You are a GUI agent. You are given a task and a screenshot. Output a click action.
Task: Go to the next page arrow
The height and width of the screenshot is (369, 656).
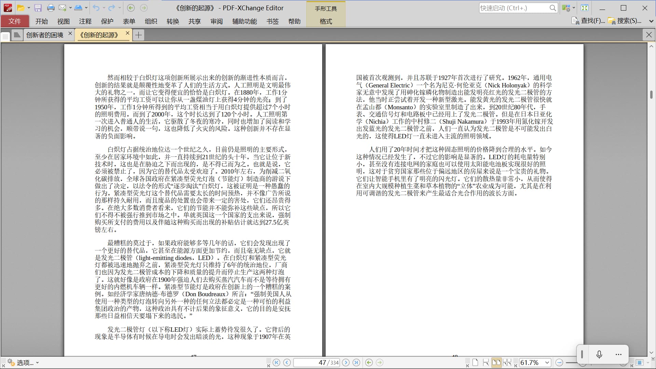click(346, 363)
